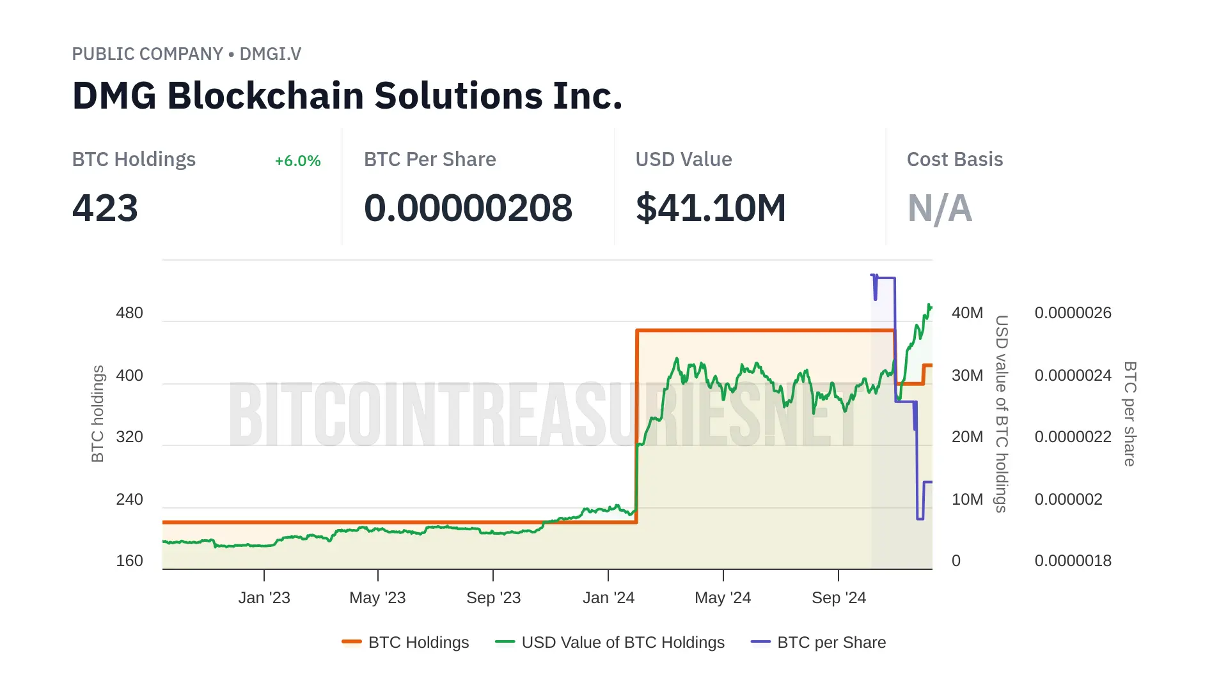Click the Jan '24 x-axis tick label
Viewport: 1228px width, 690px height.
point(608,598)
